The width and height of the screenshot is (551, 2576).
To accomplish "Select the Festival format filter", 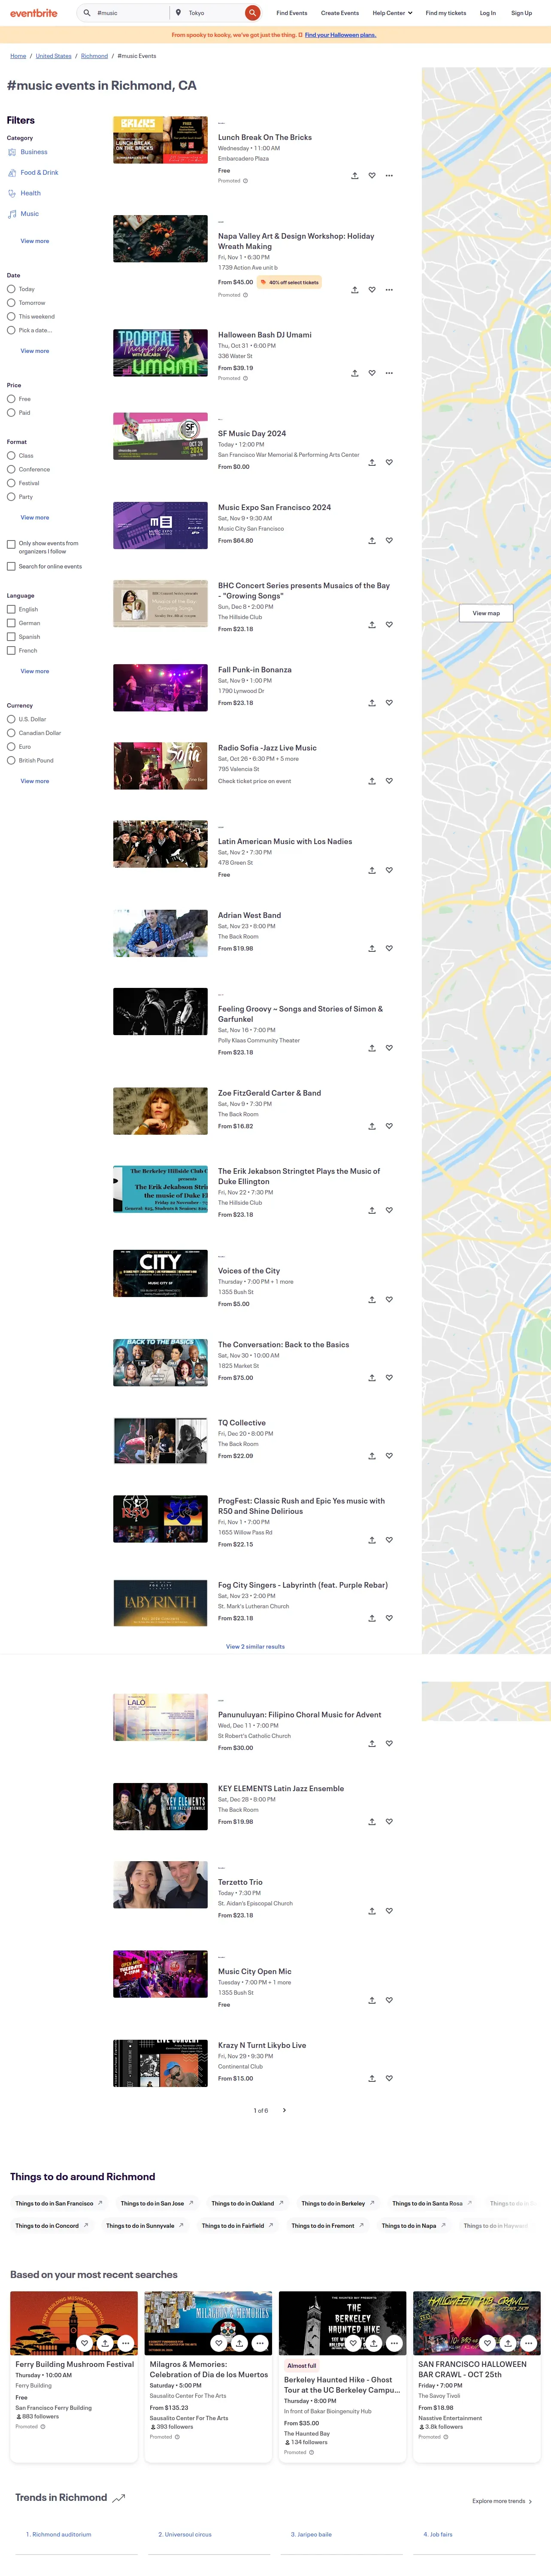I will pos(11,483).
